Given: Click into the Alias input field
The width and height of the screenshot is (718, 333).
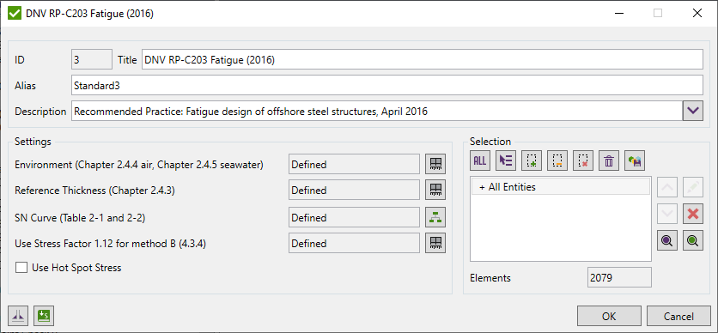Looking at the screenshot, I should (x=387, y=86).
